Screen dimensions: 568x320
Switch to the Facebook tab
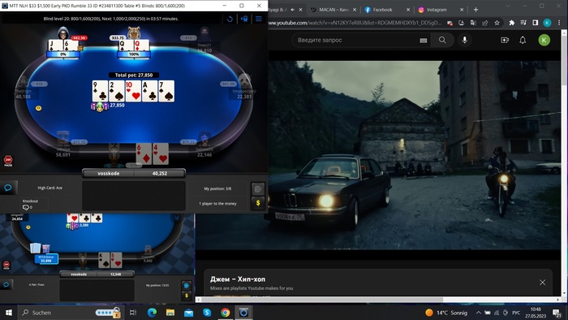383,10
